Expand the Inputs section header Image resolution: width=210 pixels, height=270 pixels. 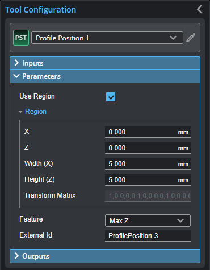click(x=105, y=63)
